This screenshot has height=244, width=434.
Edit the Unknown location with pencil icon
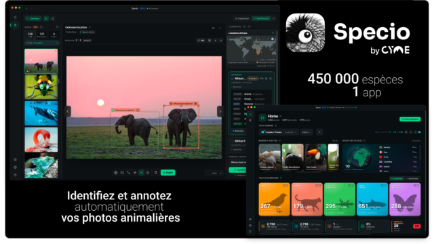[90, 27]
